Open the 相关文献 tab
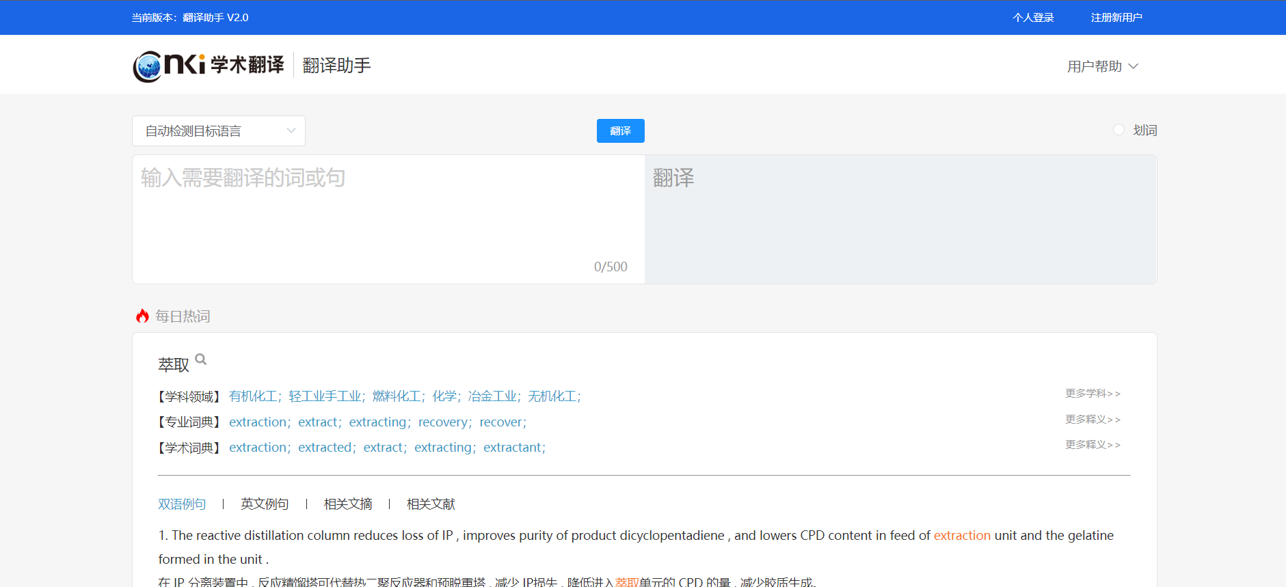This screenshot has width=1286, height=587. (x=431, y=504)
